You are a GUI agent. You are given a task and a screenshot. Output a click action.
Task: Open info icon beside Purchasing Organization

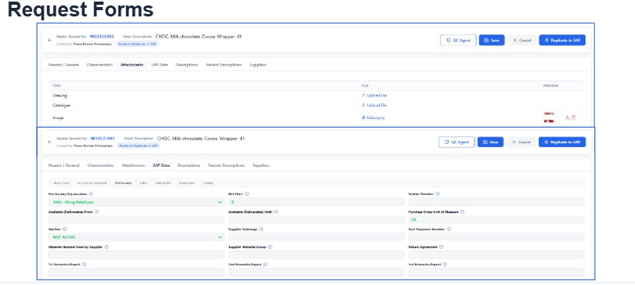[91, 194]
